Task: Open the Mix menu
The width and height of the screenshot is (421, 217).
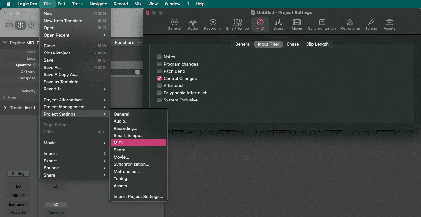Action: click(138, 4)
